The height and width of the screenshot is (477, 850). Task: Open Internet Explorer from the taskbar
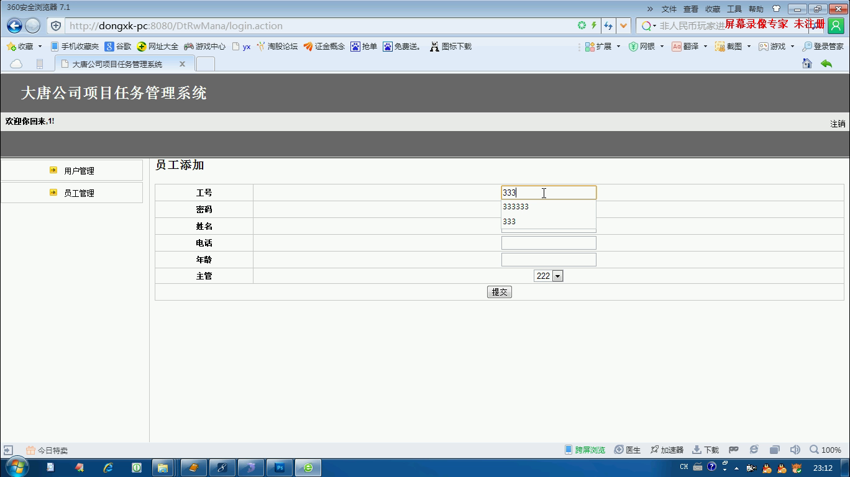[107, 468]
